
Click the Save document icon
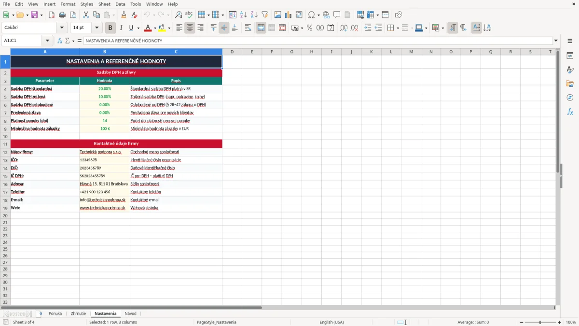click(34, 15)
